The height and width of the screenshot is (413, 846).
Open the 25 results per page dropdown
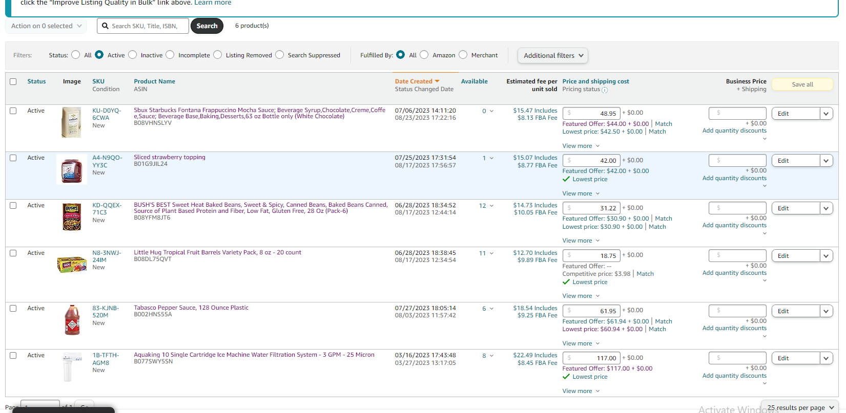(801, 407)
